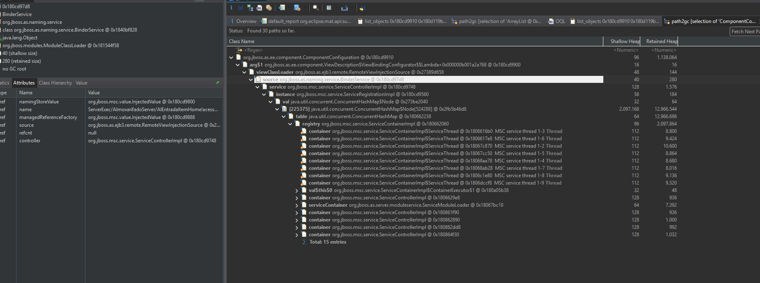The height and width of the screenshot is (283, 760).
Task: Select the namingStoreValue attribute row
Action: [112, 102]
